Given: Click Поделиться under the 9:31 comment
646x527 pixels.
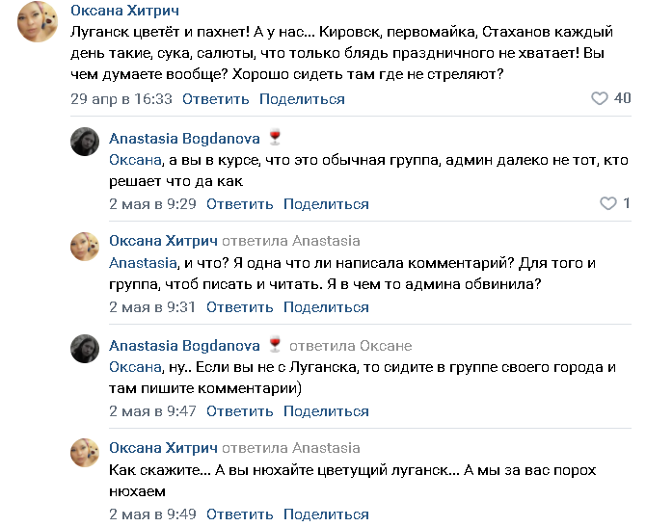Looking at the screenshot, I should click(326, 307).
